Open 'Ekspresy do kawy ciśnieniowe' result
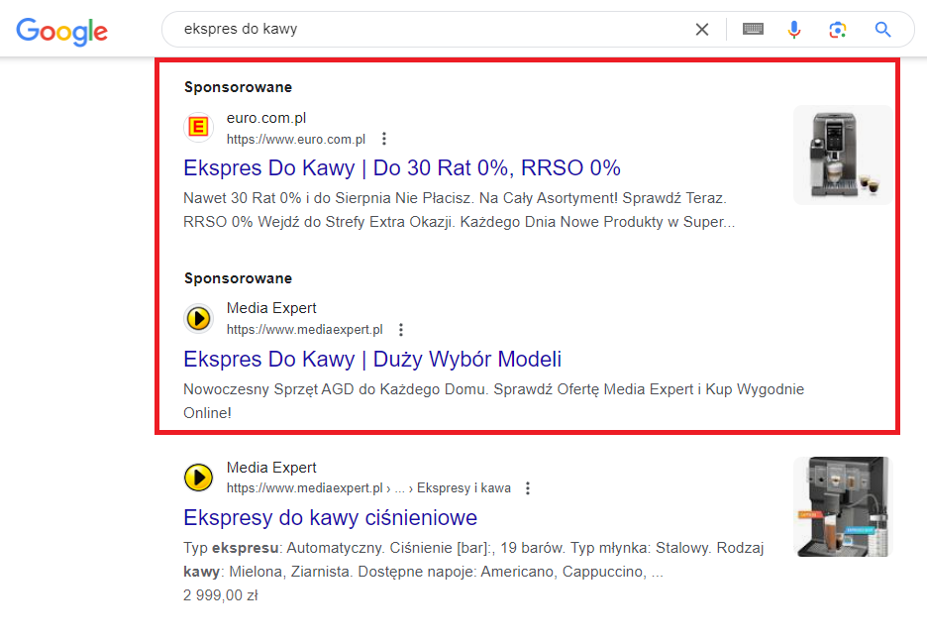 [331, 517]
